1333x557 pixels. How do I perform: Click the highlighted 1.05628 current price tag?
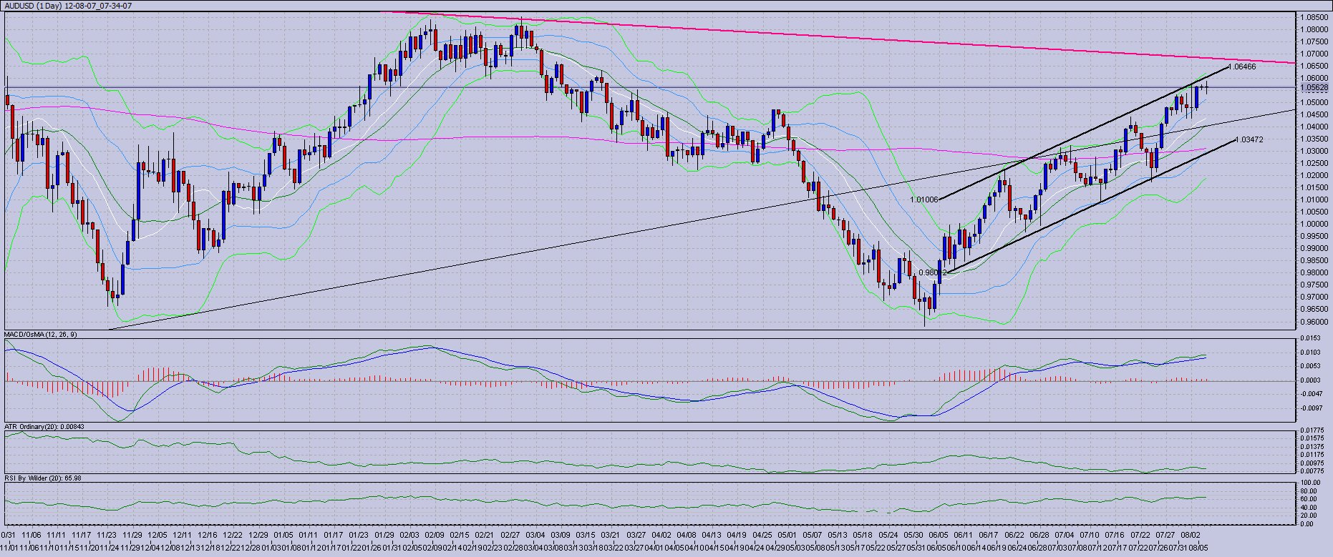1314,88
